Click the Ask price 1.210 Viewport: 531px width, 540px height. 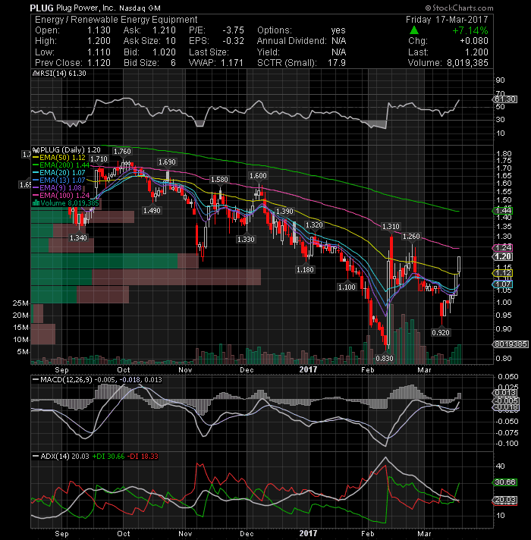(x=164, y=30)
